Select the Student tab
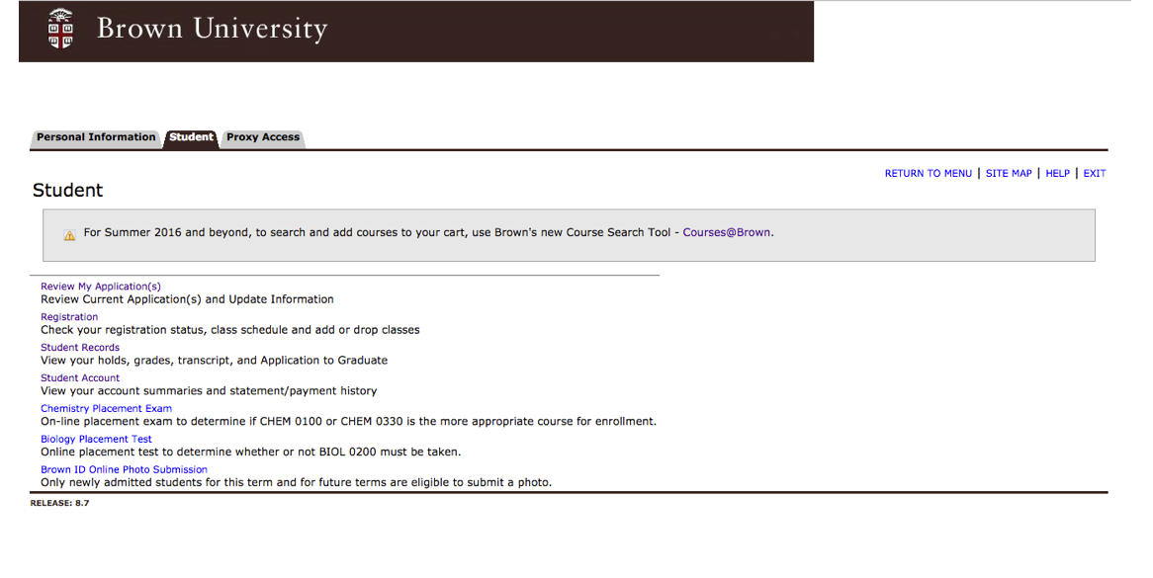Image resolution: width=1153 pixels, height=578 pixels. [191, 137]
